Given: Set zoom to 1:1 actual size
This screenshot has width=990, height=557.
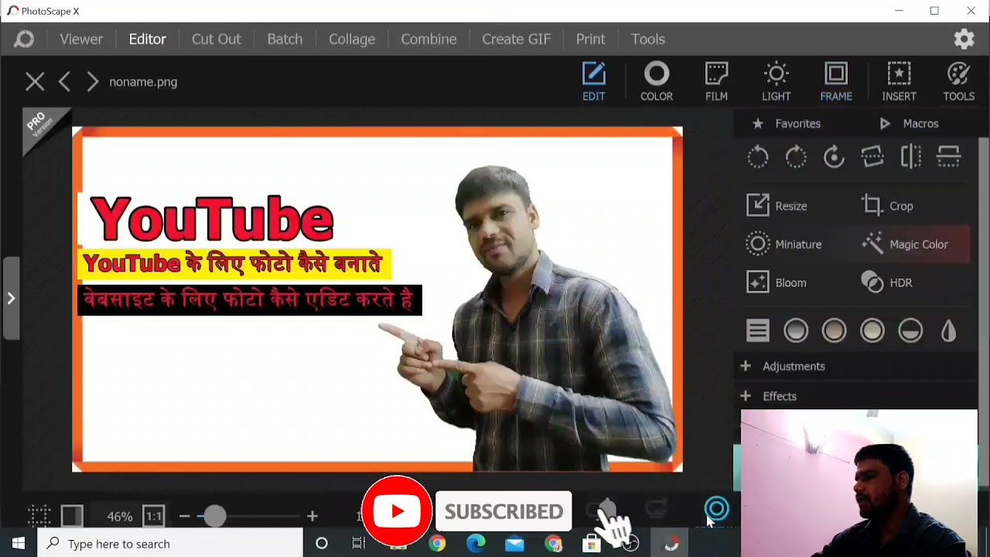Looking at the screenshot, I should click(x=154, y=516).
